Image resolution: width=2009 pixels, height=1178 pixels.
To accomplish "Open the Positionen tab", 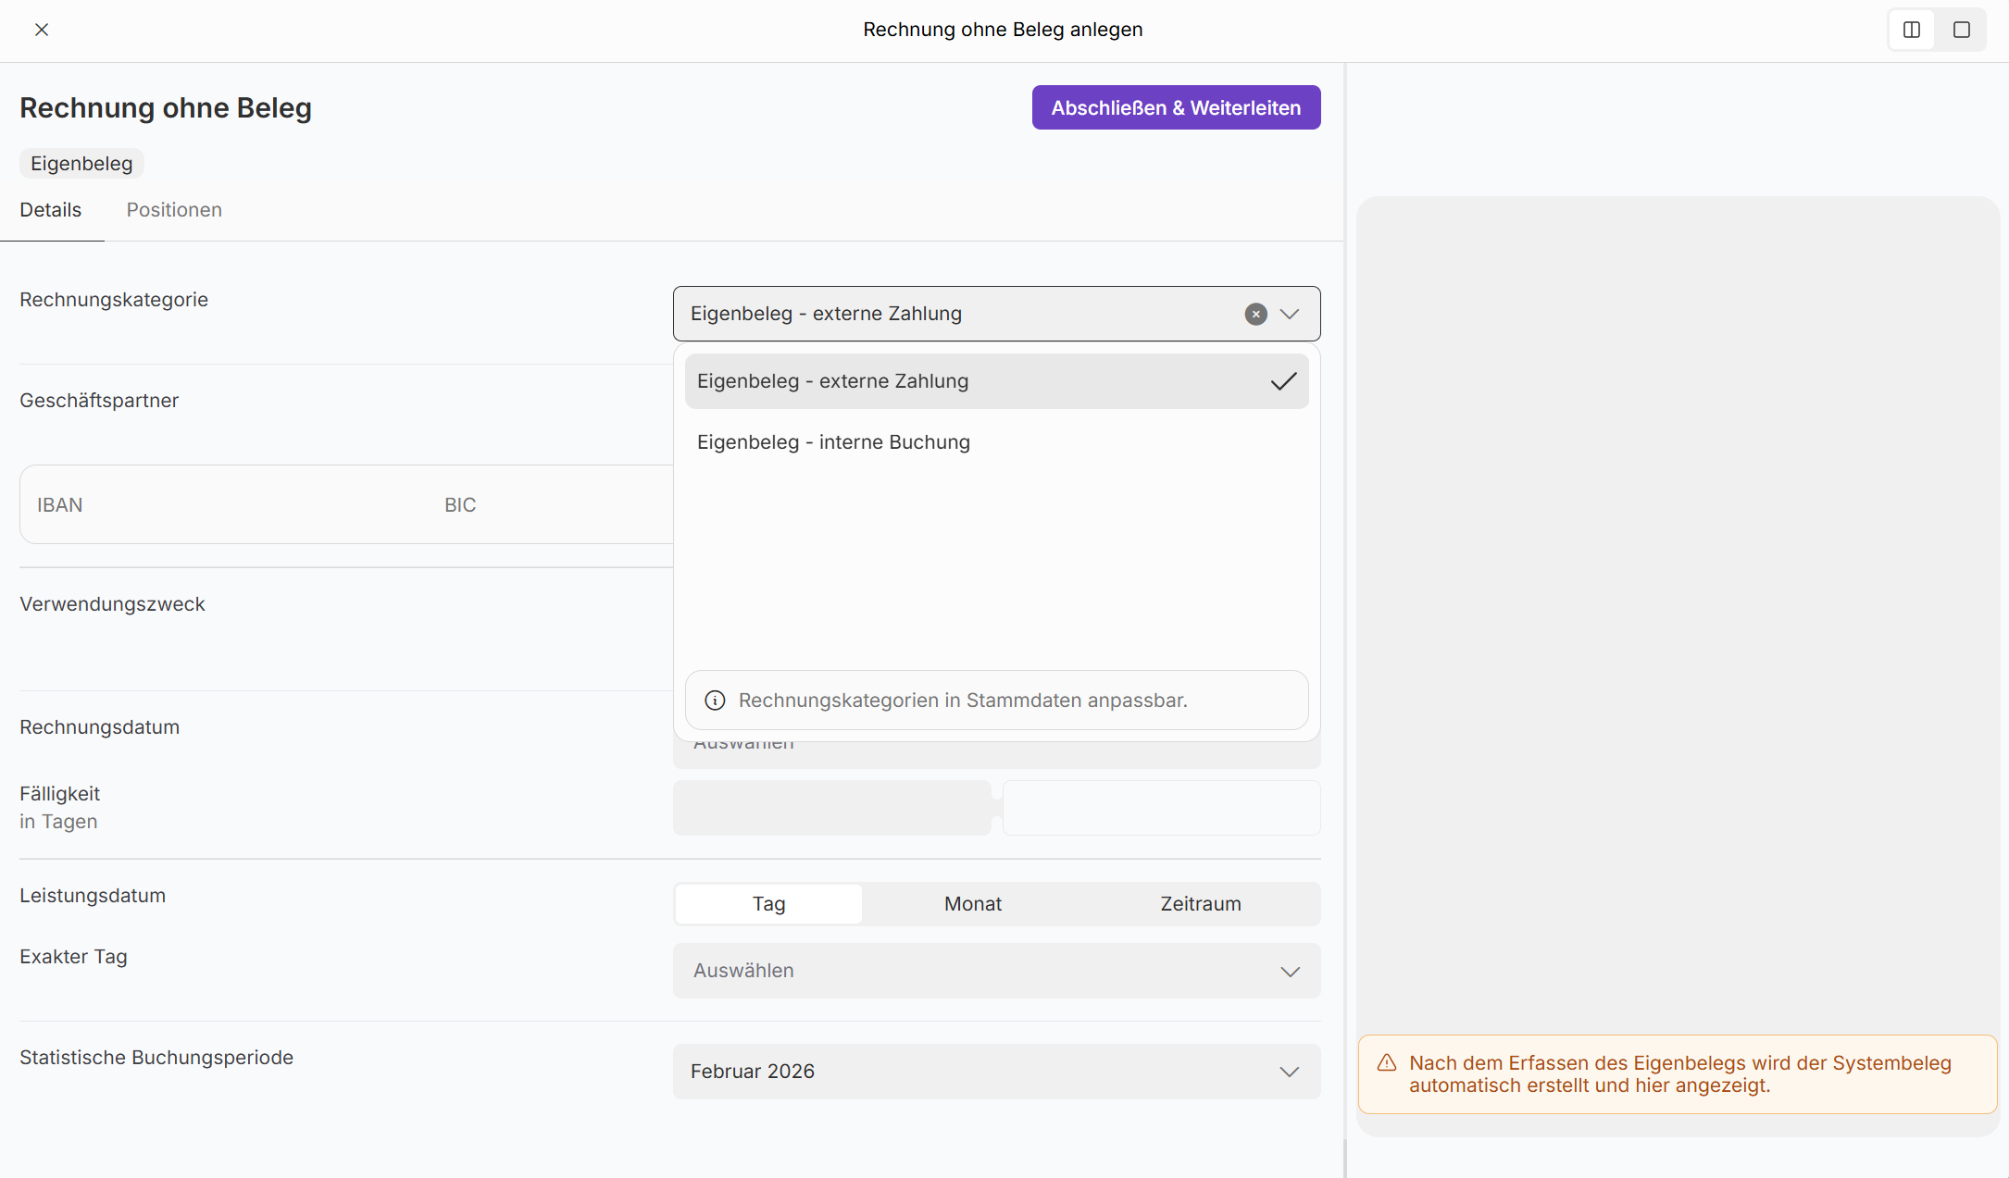I will click(x=174, y=210).
